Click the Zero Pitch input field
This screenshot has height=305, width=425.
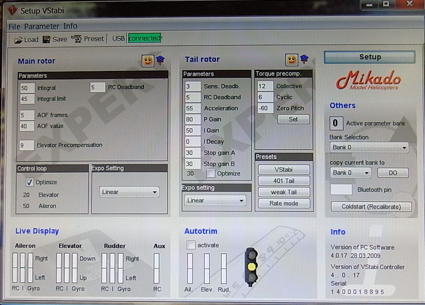pyautogui.click(x=265, y=108)
